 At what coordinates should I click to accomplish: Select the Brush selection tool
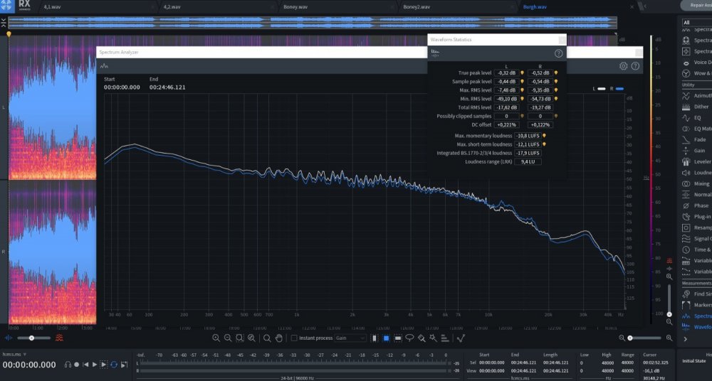(422, 338)
